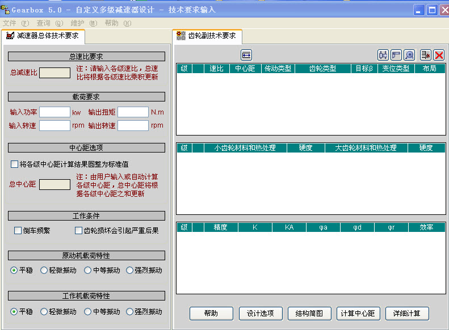Open the 文件 (F) menu
This screenshot has height=330, width=449.
point(16,23)
